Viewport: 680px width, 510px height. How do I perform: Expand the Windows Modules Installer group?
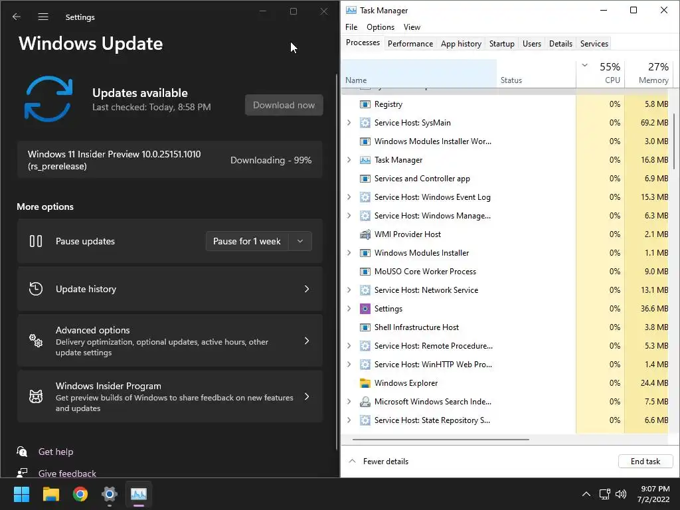(x=349, y=253)
